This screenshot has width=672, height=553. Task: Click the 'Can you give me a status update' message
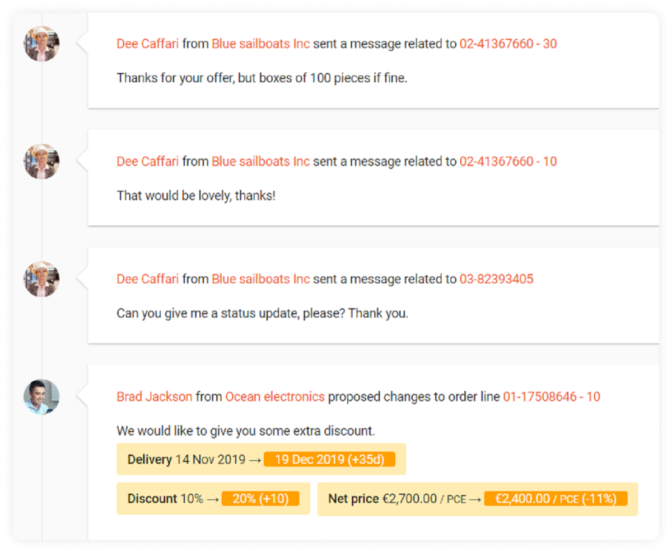click(x=262, y=313)
